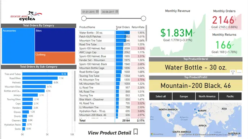Select the Sport-100 Helmet, Blue row
This screenshot has height=139, width=248.
point(112,56)
